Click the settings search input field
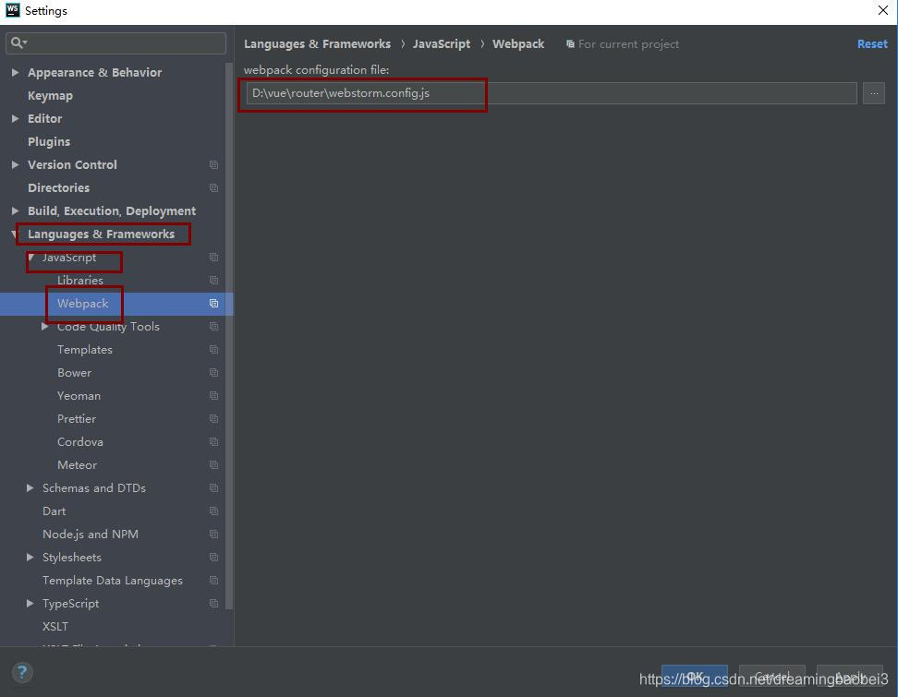The width and height of the screenshot is (898, 697). (x=115, y=42)
